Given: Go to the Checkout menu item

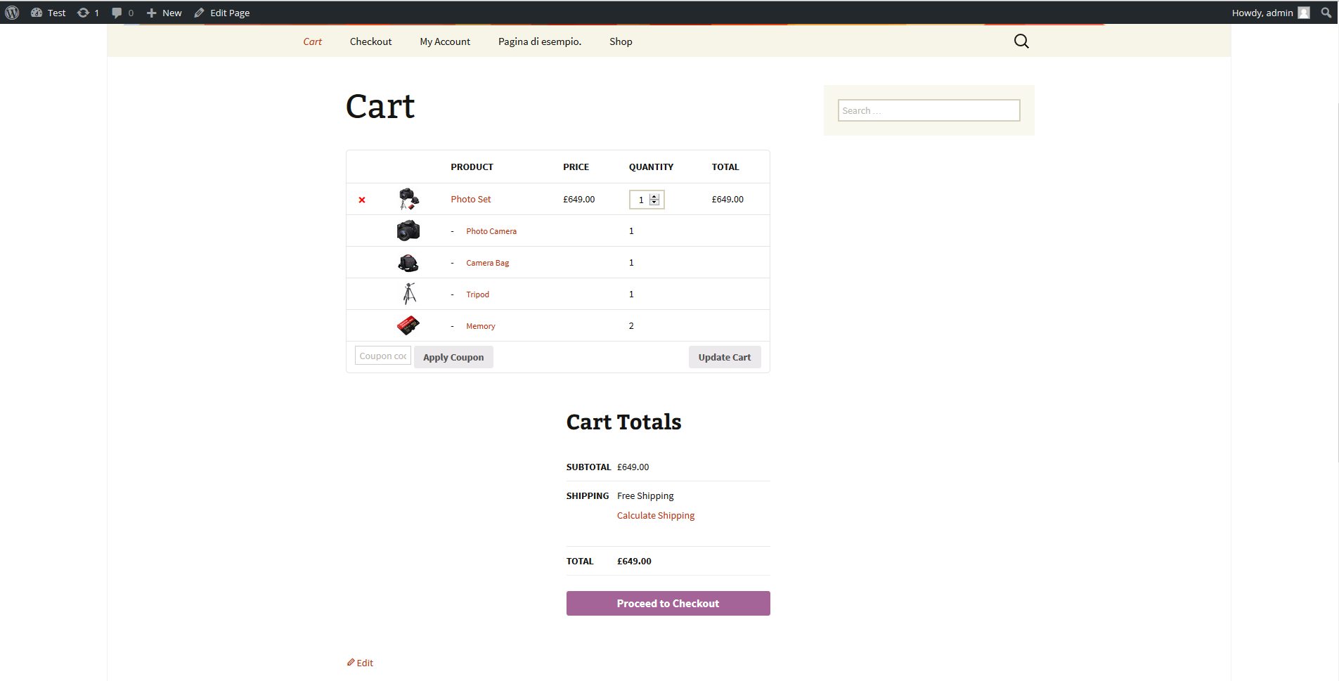Looking at the screenshot, I should coord(370,41).
